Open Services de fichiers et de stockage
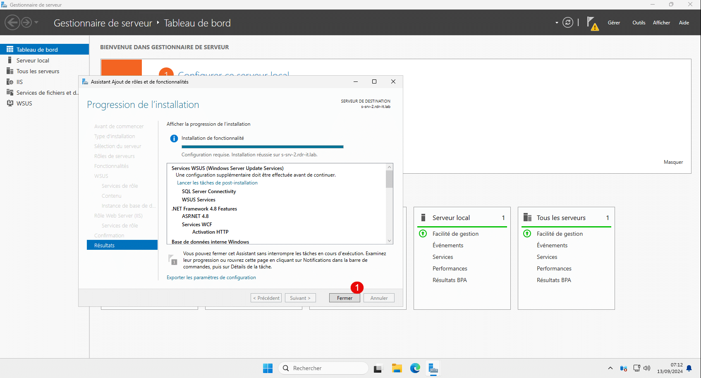Image resolution: width=701 pixels, height=378 pixels. click(x=45, y=93)
